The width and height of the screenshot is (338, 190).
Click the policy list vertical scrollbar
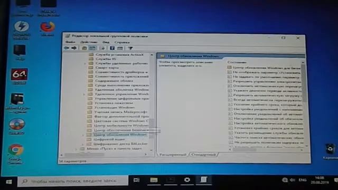click(304, 83)
